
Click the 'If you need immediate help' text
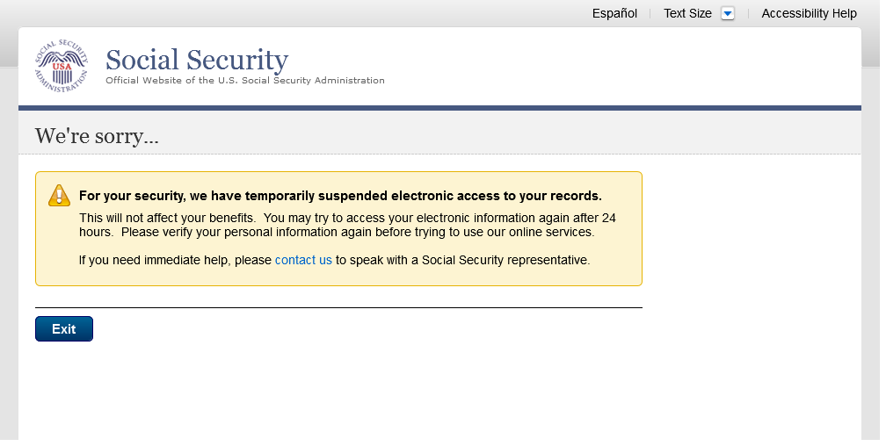click(176, 260)
